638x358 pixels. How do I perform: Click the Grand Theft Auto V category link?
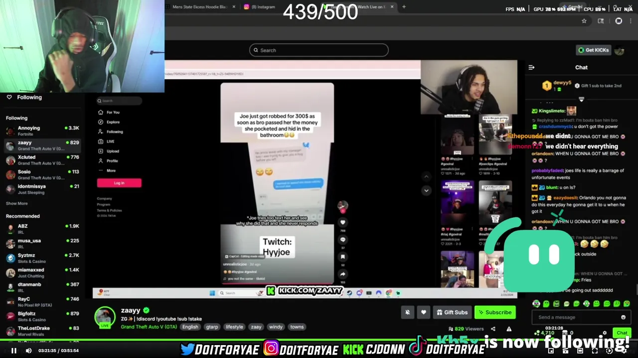click(149, 327)
